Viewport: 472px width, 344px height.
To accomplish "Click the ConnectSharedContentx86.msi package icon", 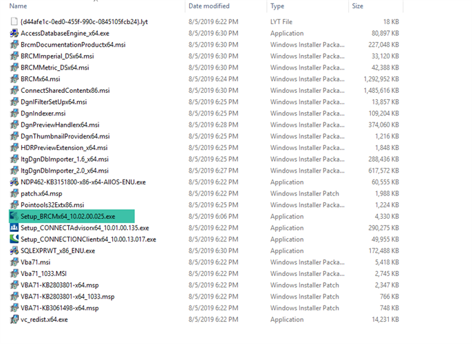I will (14, 90).
